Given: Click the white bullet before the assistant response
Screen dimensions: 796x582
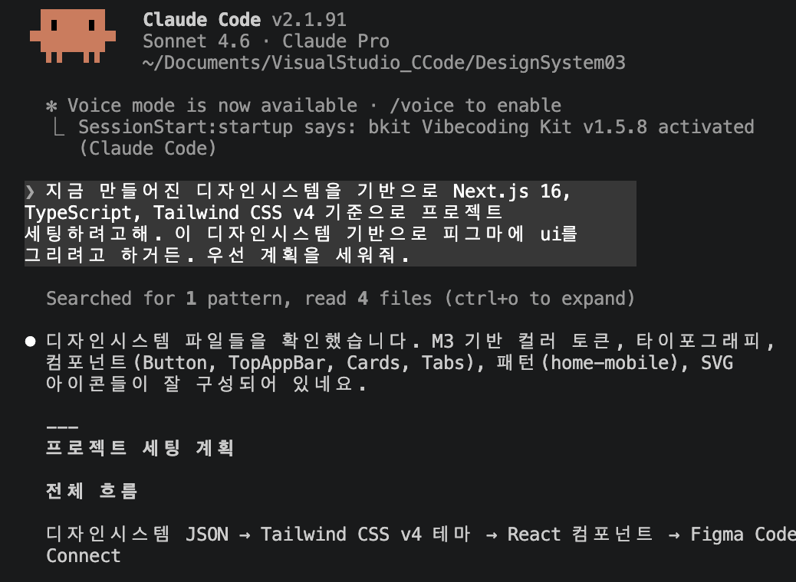Looking at the screenshot, I should click(x=31, y=342).
